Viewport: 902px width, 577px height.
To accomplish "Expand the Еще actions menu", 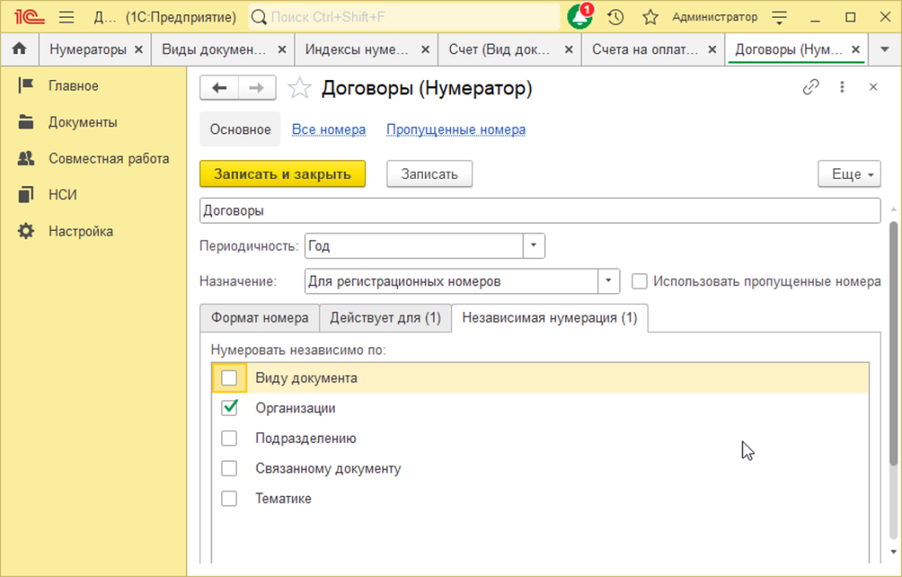I will (849, 174).
